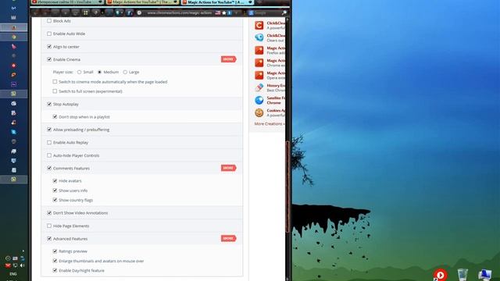Click the History Eraser title text link

276,85
